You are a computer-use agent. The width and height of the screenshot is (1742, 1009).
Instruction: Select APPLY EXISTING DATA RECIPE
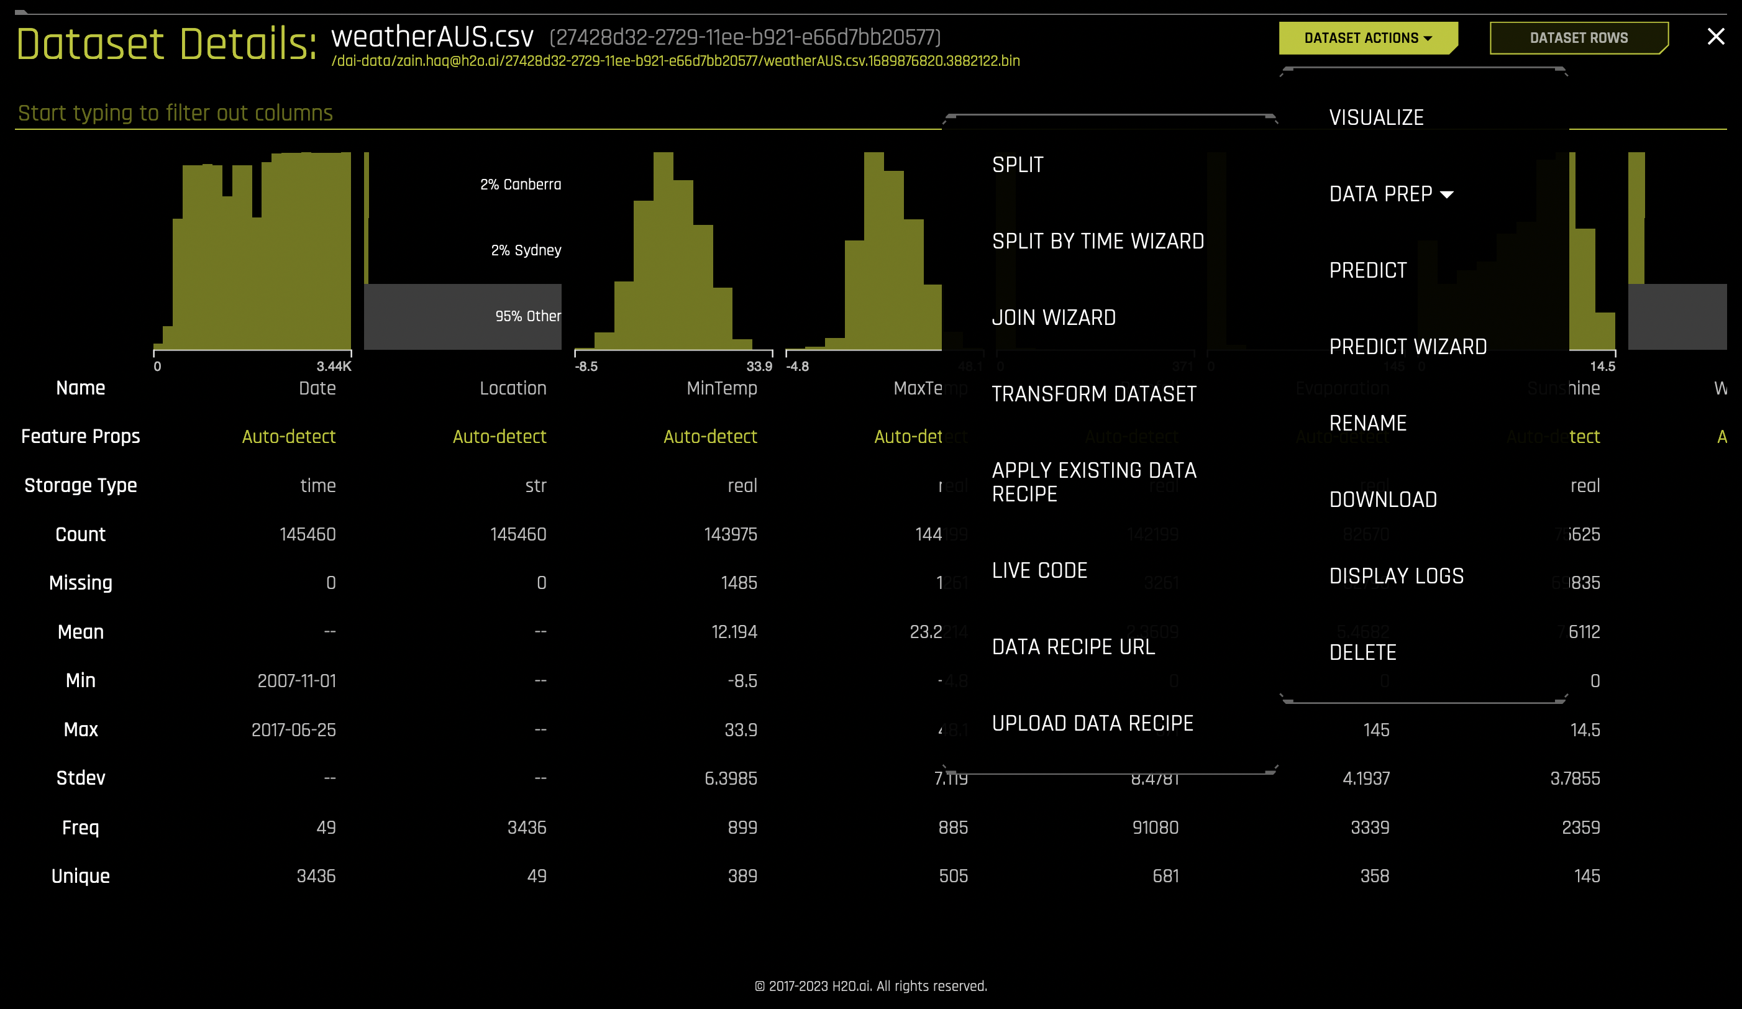[x=1094, y=482]
